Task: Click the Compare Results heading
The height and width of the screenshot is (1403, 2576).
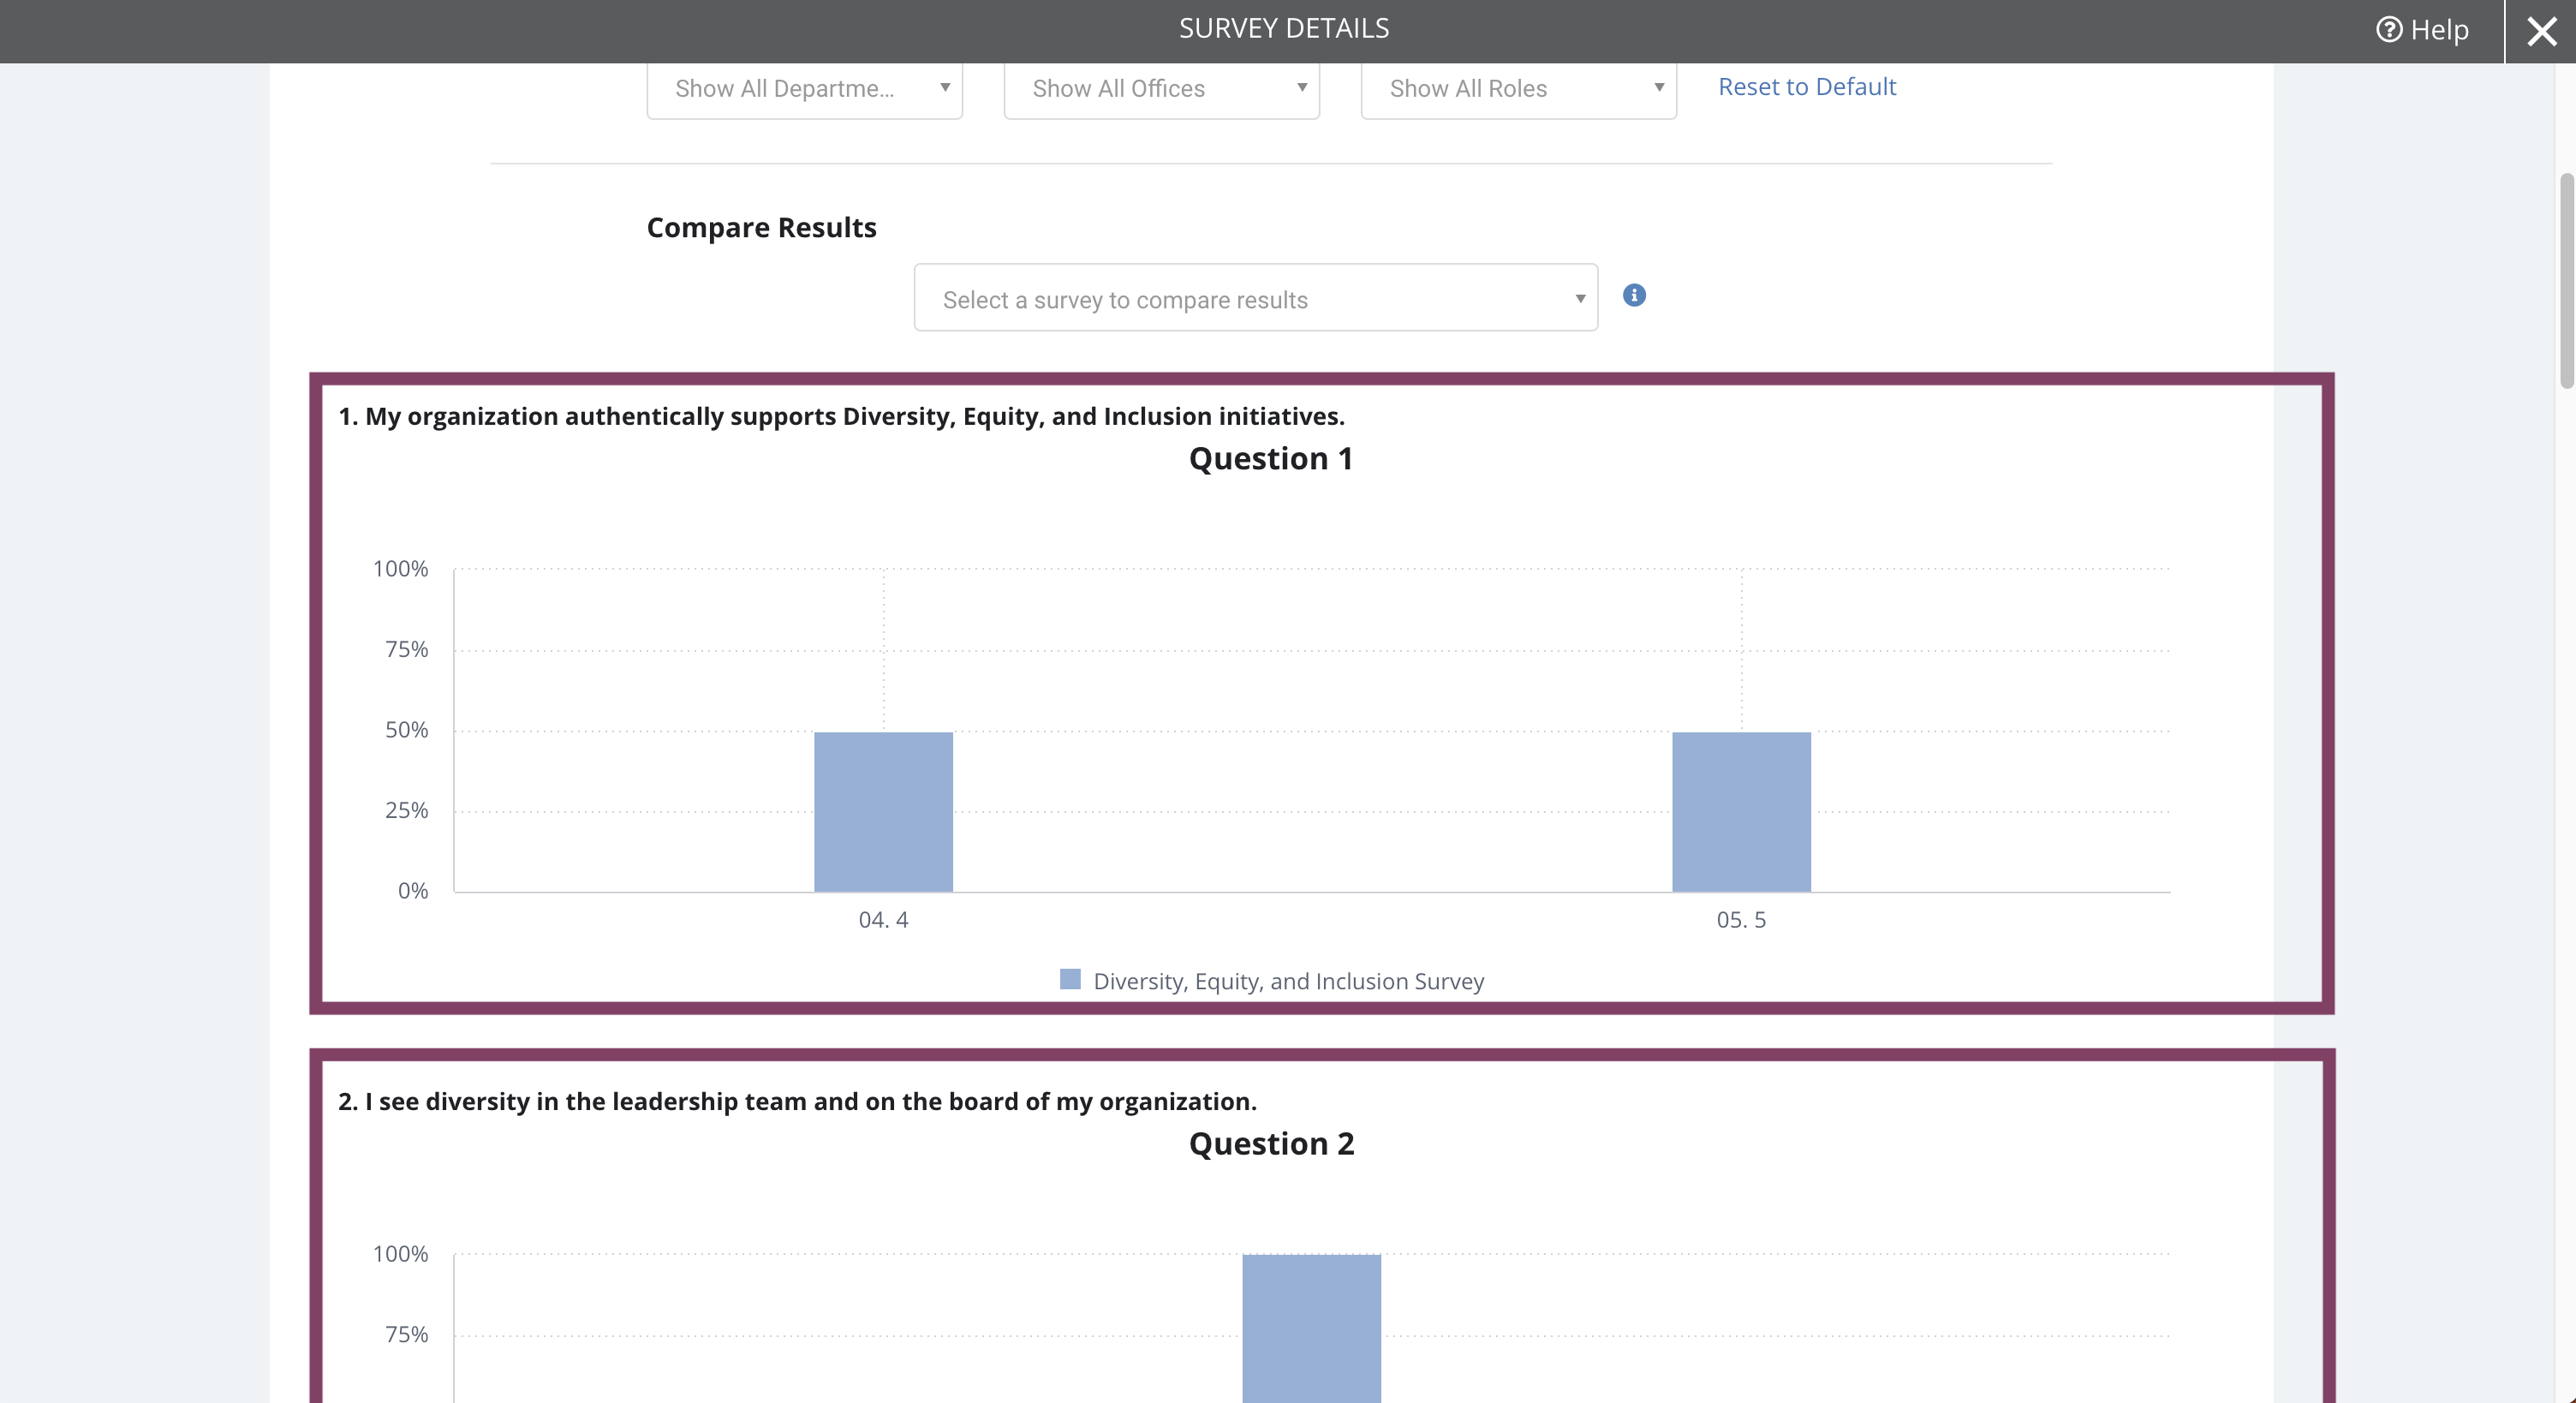Action: tap(761, 228)
